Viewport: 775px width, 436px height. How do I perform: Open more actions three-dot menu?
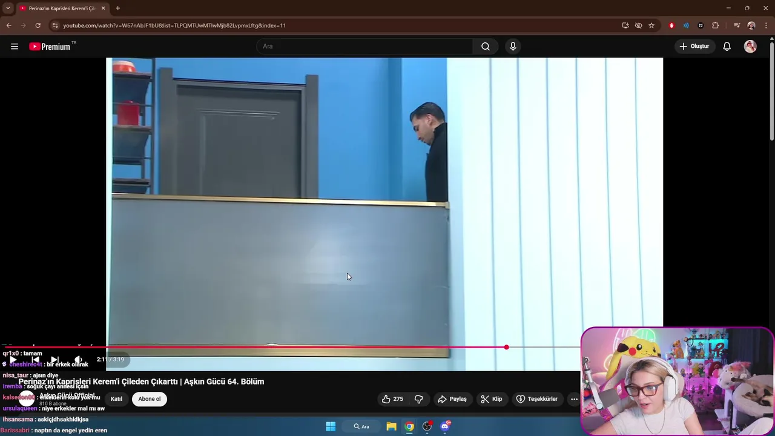574,398
